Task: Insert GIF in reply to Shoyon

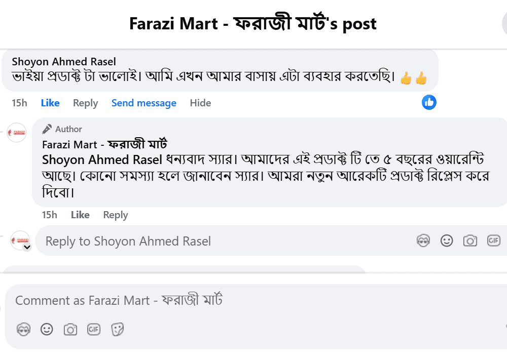Action: (x=494, y=240)
